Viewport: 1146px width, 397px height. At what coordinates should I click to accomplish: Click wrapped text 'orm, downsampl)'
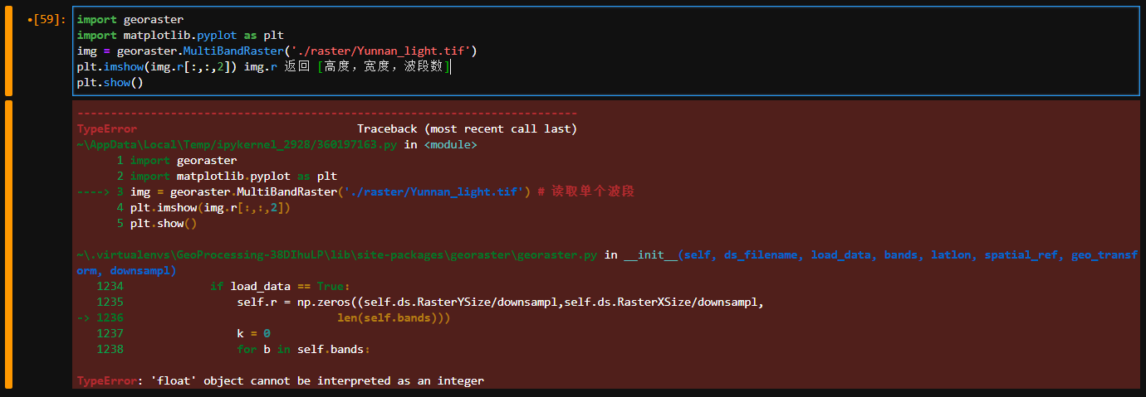click(126, 271)
